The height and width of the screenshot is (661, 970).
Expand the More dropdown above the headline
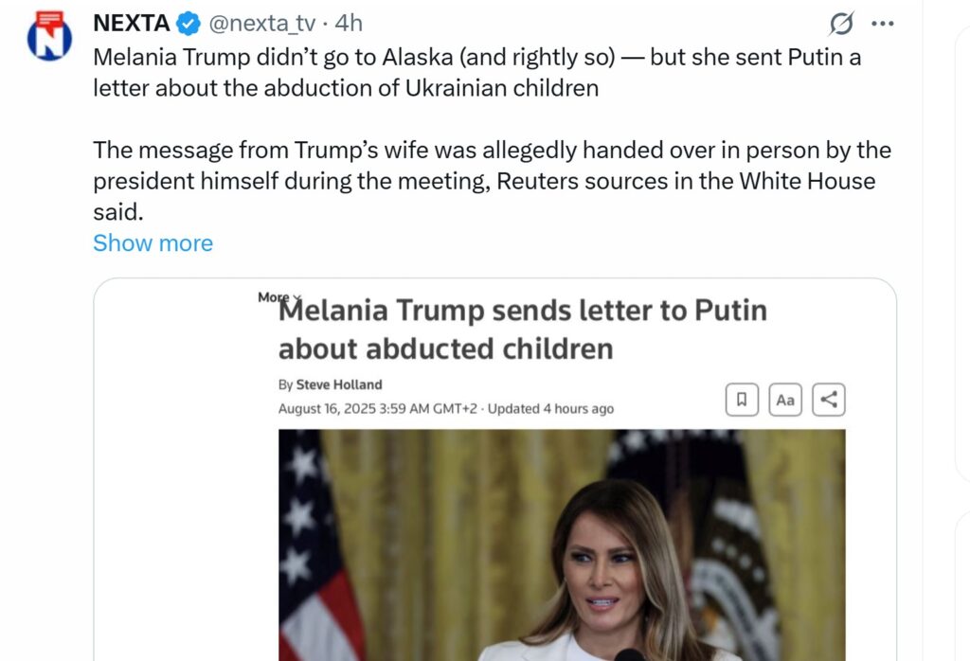coord(278,297)
